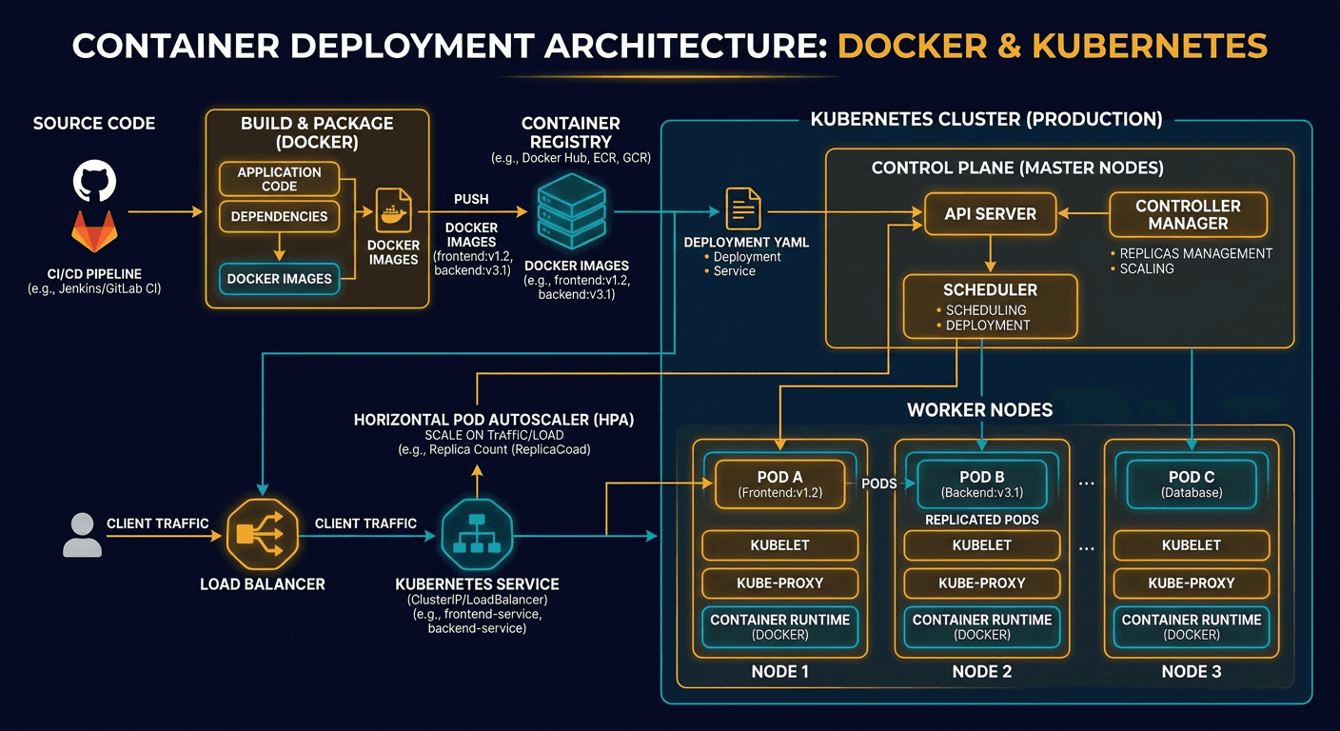Click the Controller Manager block
The height and width of the screenshot is (731, 1340).
point(1188,214)
